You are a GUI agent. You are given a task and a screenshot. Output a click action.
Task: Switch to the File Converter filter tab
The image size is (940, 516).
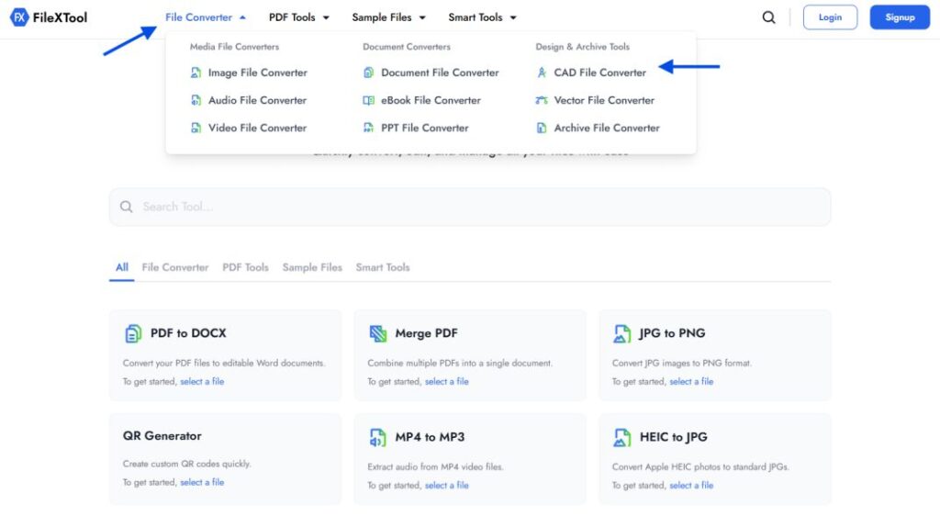[x=175, y=267]
